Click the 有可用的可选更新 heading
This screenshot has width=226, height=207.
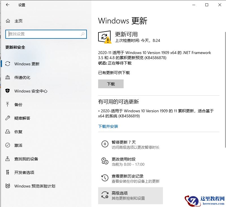[119, 102]
